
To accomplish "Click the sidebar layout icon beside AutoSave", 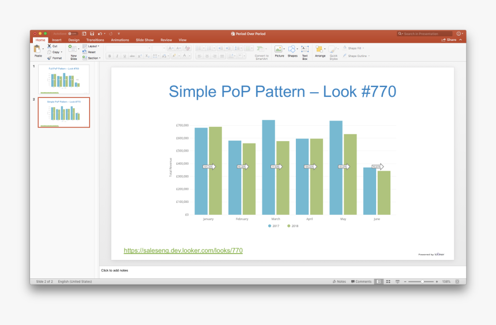I will [84, 33].
